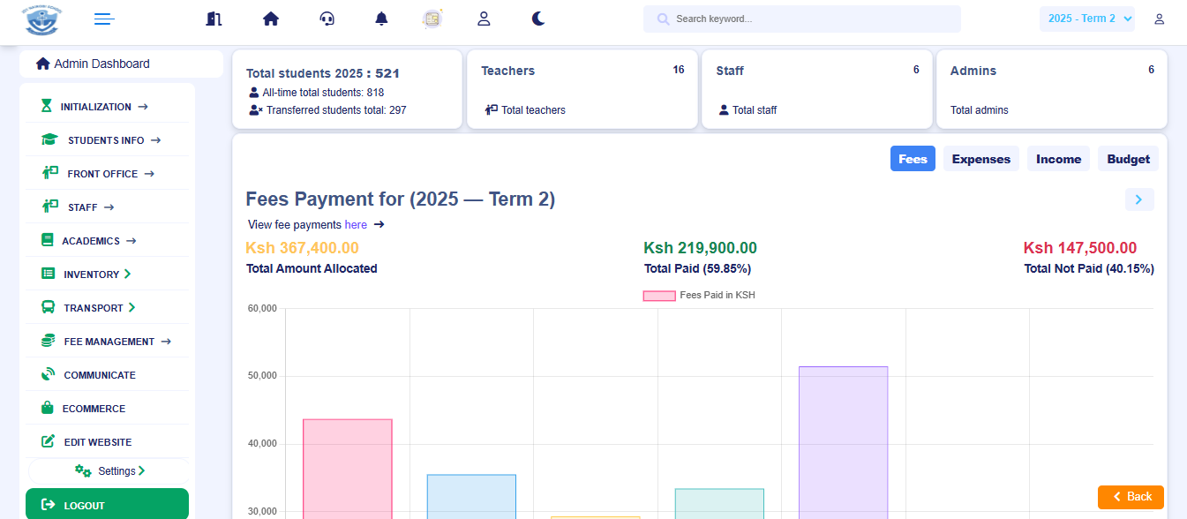Open the 2025 - Term 2 dropdown
The height and width of the screenshot is (519, 1187).
1087,19
